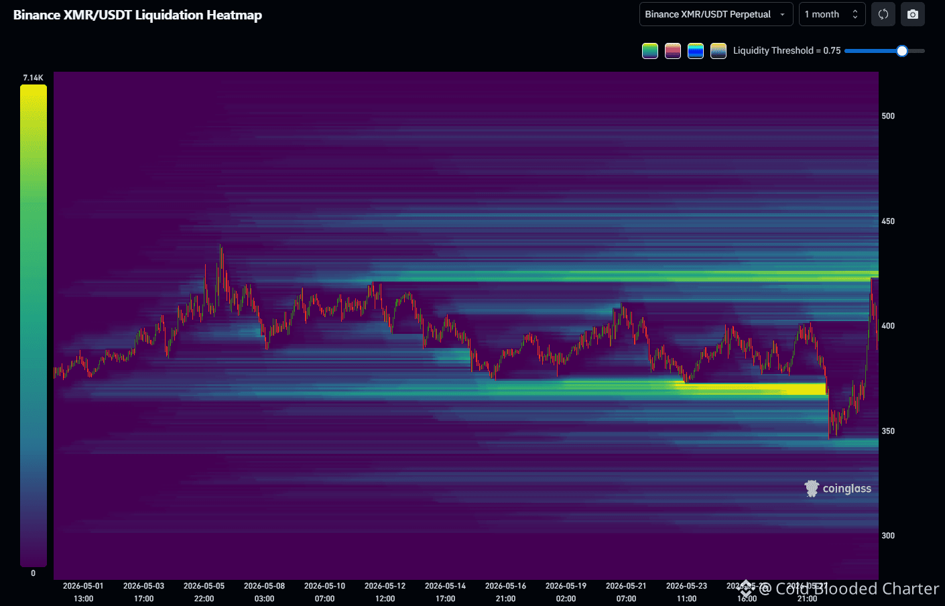The image size is (945, 606).
Task: Click the bright yellow liquidation band near 370
Action: 751,389
